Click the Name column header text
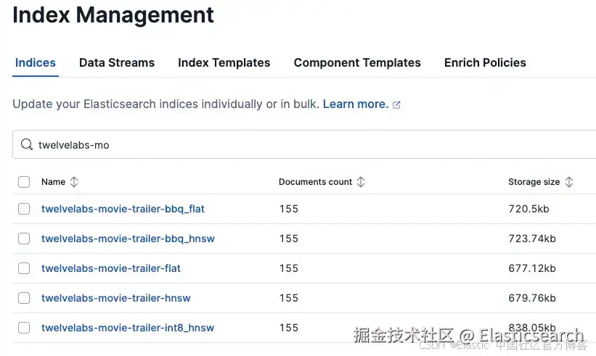The width and height of the screenshot is (596, 356). click(53, 182)
